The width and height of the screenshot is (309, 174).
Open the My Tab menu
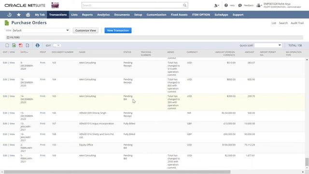point(40,14)
